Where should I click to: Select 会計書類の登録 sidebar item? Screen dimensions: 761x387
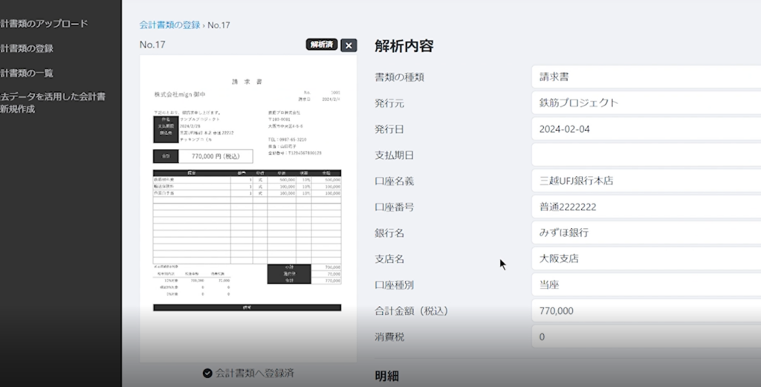coord(27,48)
